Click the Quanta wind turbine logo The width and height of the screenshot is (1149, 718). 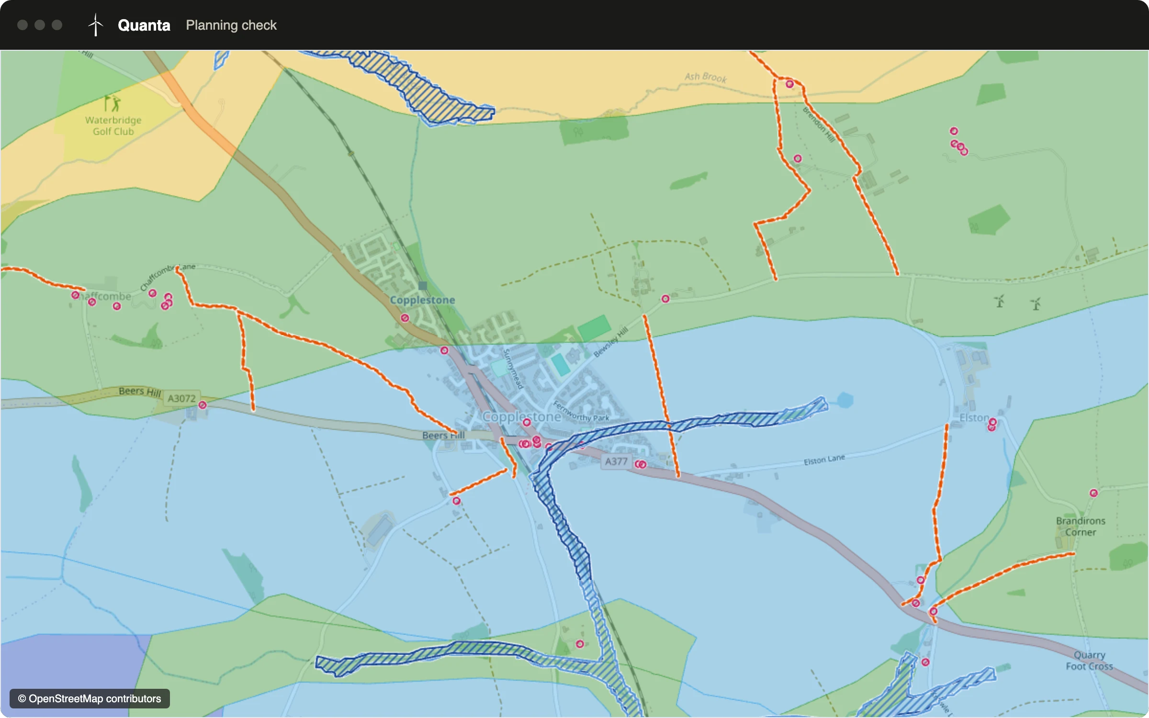96,25
